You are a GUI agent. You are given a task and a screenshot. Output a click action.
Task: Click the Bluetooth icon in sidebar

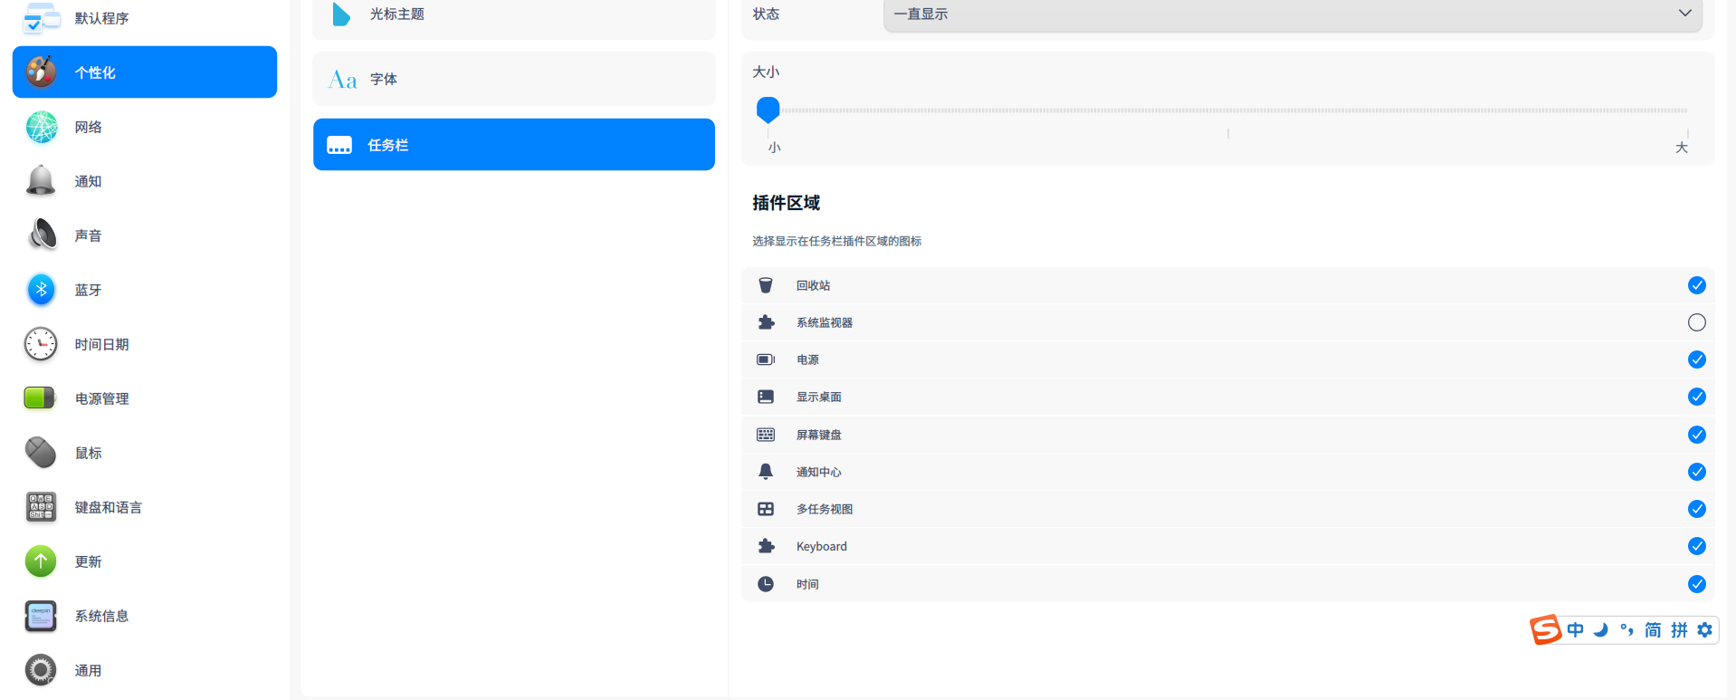[41, 290]
